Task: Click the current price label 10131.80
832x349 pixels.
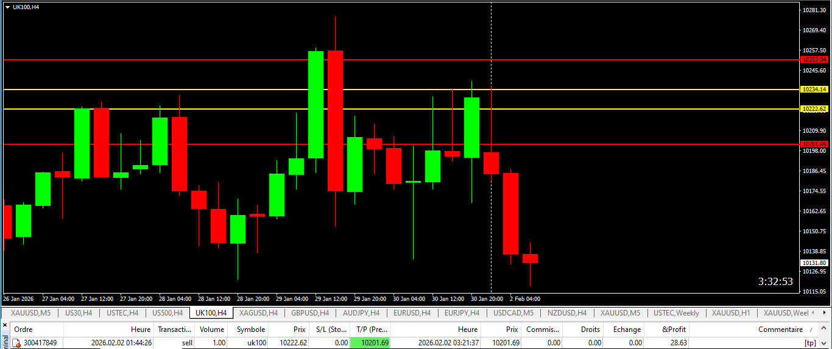Action: point(814,263)
